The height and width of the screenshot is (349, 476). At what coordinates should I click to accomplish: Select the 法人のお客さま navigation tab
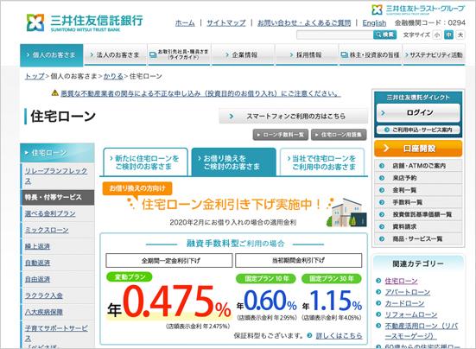(116, 55)
